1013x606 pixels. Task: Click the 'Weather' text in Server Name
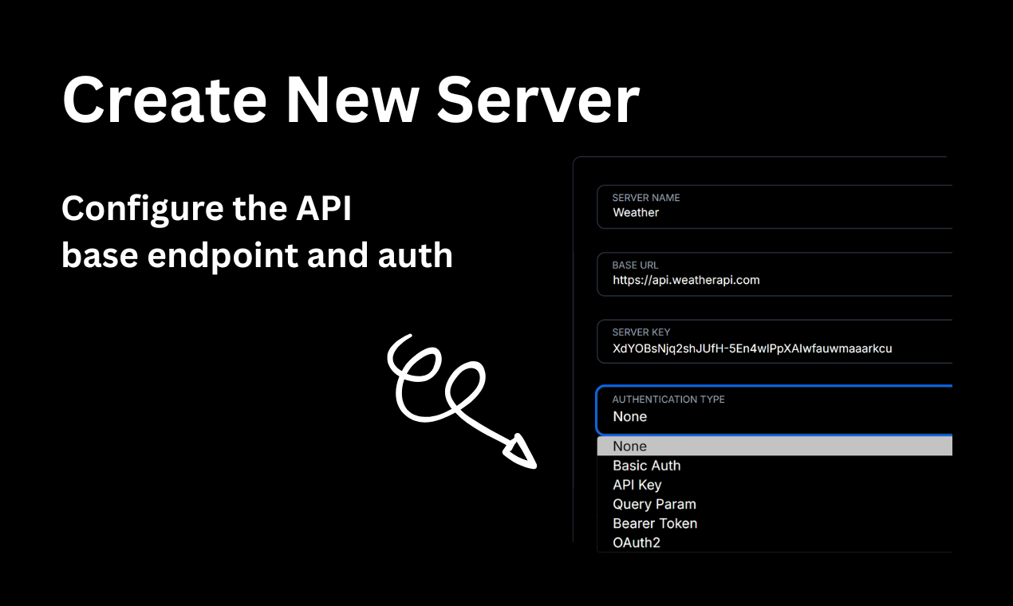[636, 213]
